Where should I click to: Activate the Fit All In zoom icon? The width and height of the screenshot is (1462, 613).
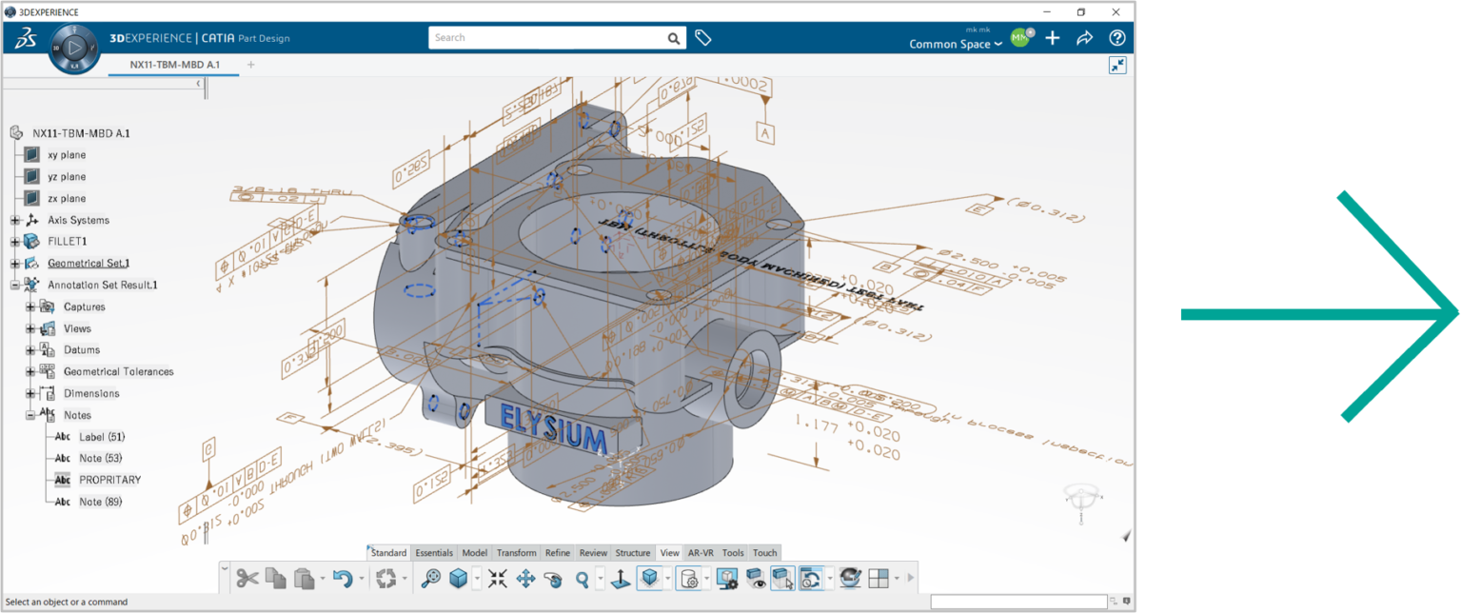(500, 577)
